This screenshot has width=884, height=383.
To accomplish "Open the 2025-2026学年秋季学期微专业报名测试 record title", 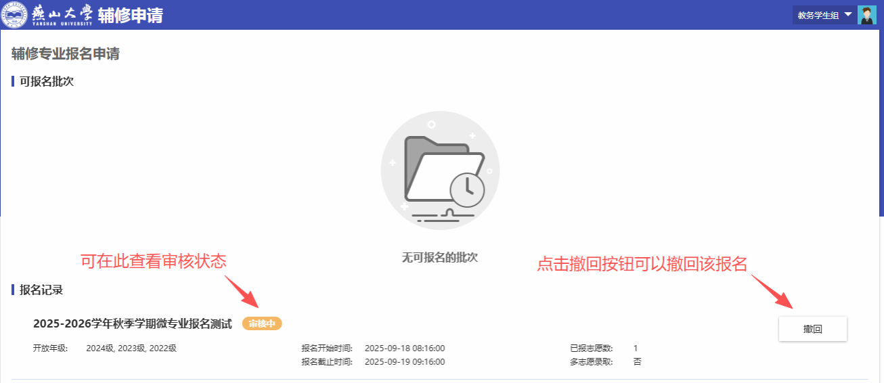I will (133, 323).
